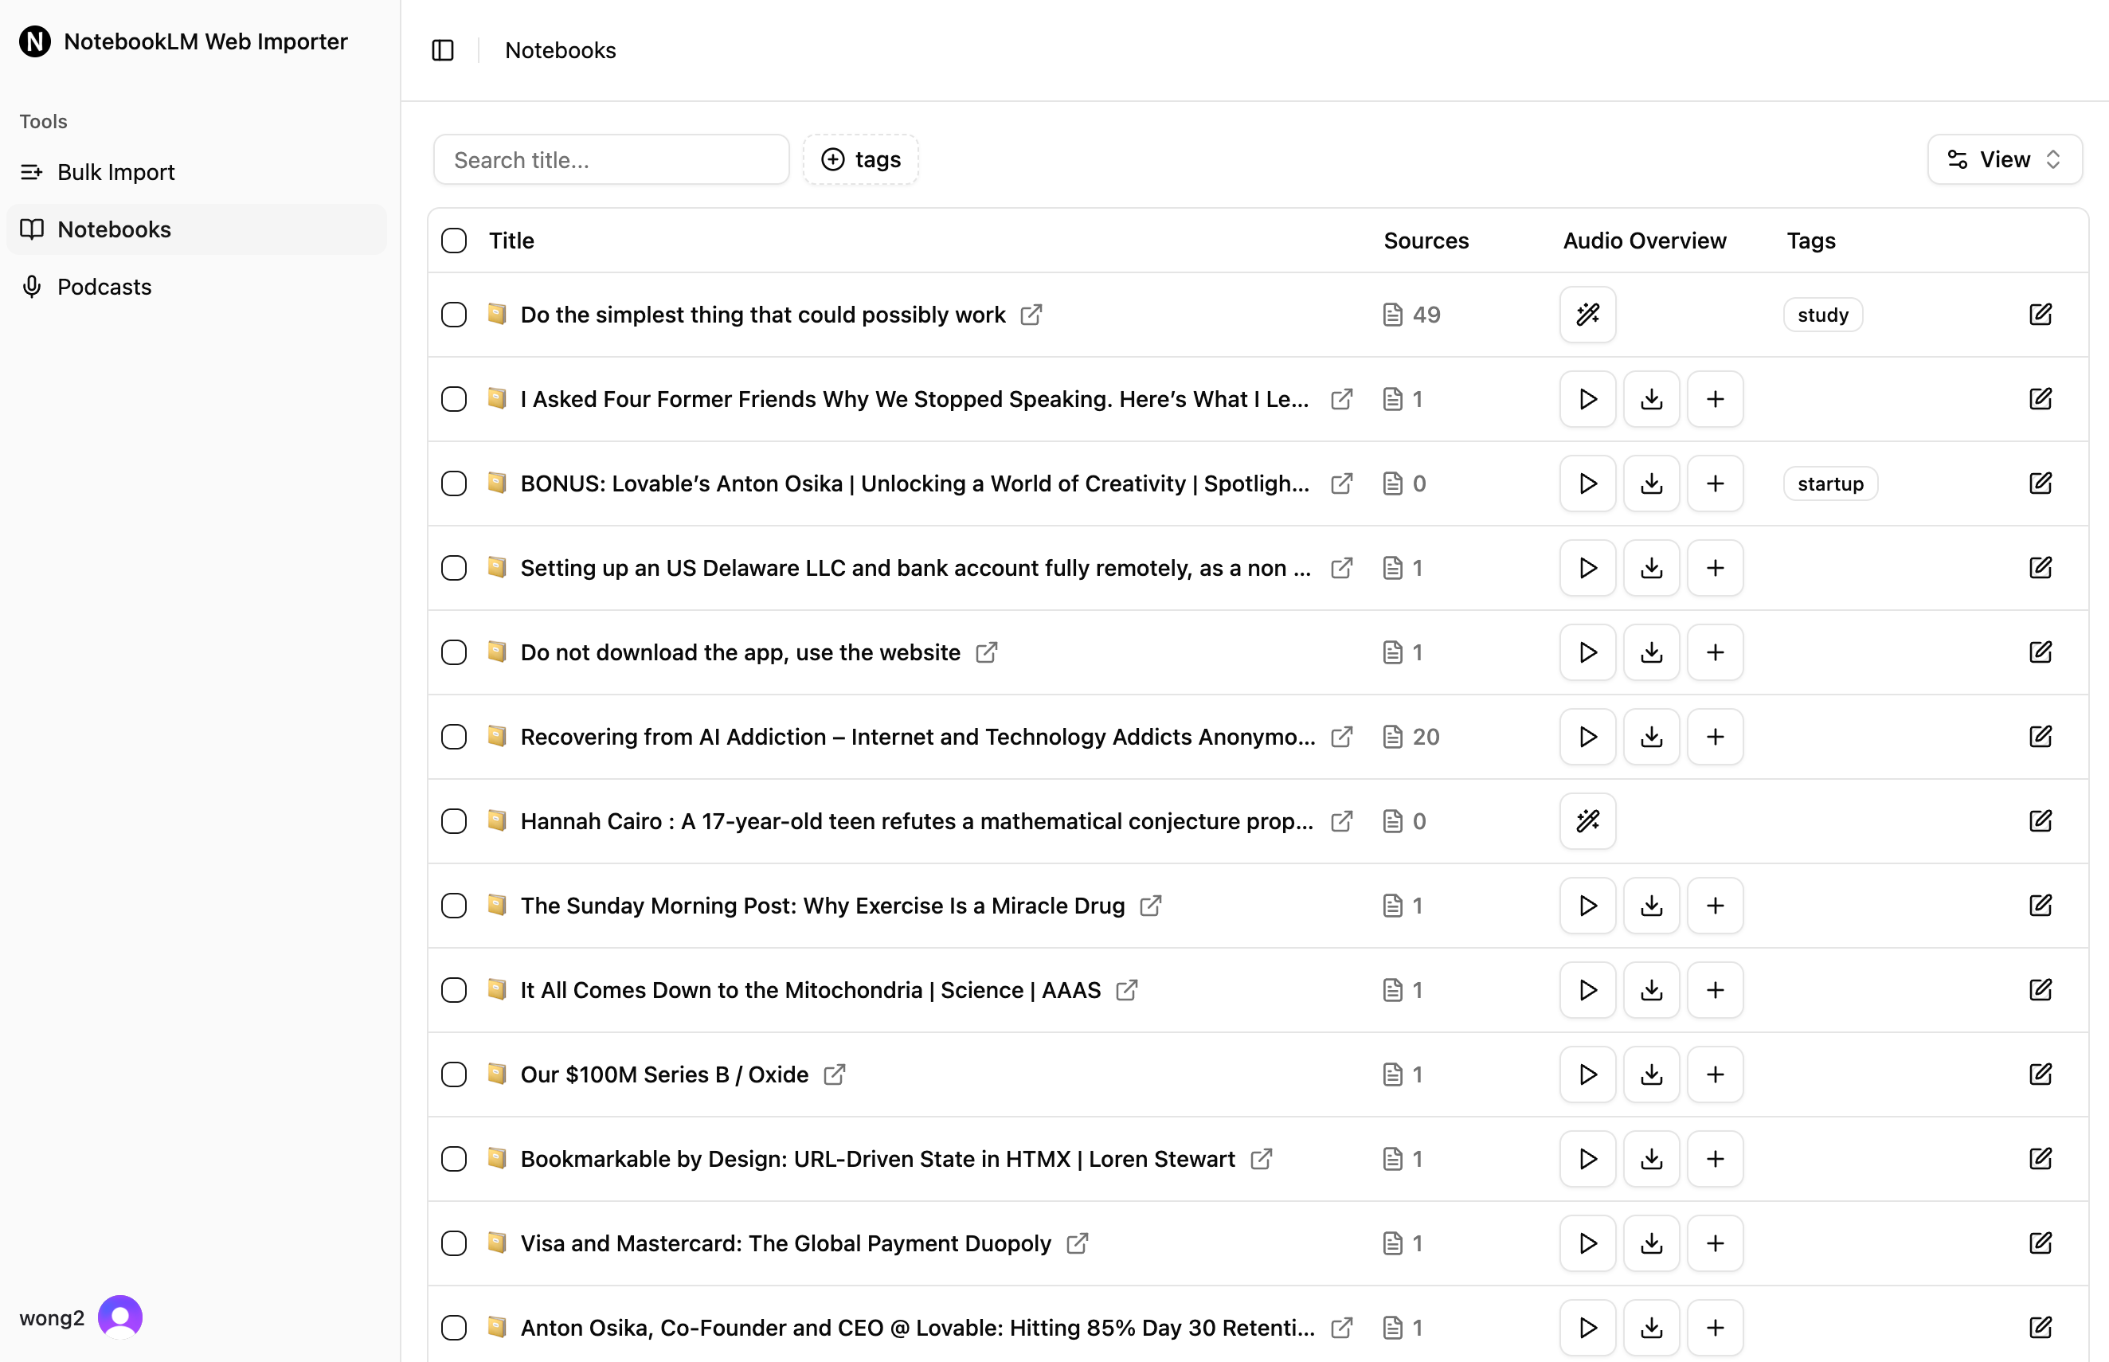Download audio in 'Hitting 85% Day 30' Anton Osika row
Image resolution: width=2109 pixels, height=1362 pixels.
coord(1651,1328)
